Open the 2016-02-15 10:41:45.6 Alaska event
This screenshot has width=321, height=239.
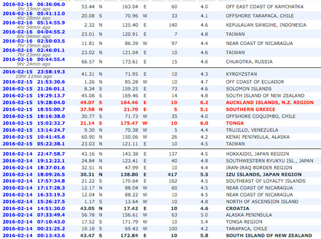click(34, 137)
